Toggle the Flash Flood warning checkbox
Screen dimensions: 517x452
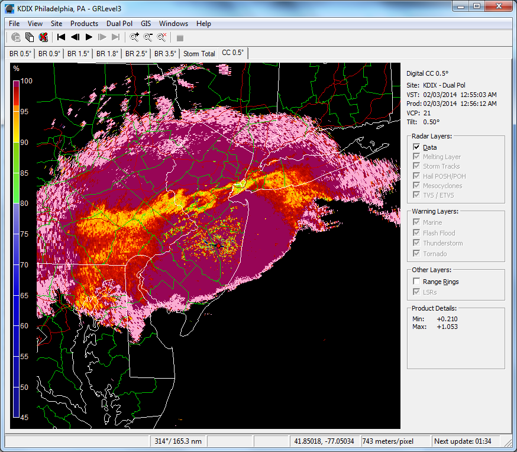coord(416,233)
